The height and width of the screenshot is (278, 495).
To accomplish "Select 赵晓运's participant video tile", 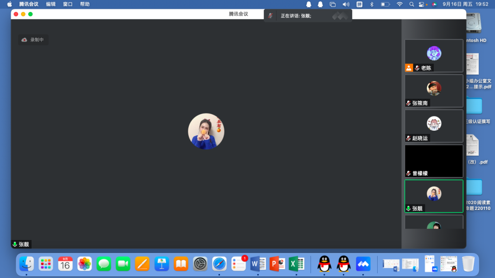I will pos(434,125).
